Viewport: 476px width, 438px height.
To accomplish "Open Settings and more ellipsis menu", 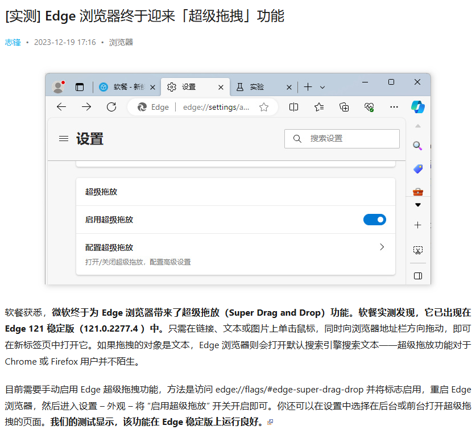I will point(394,107).
